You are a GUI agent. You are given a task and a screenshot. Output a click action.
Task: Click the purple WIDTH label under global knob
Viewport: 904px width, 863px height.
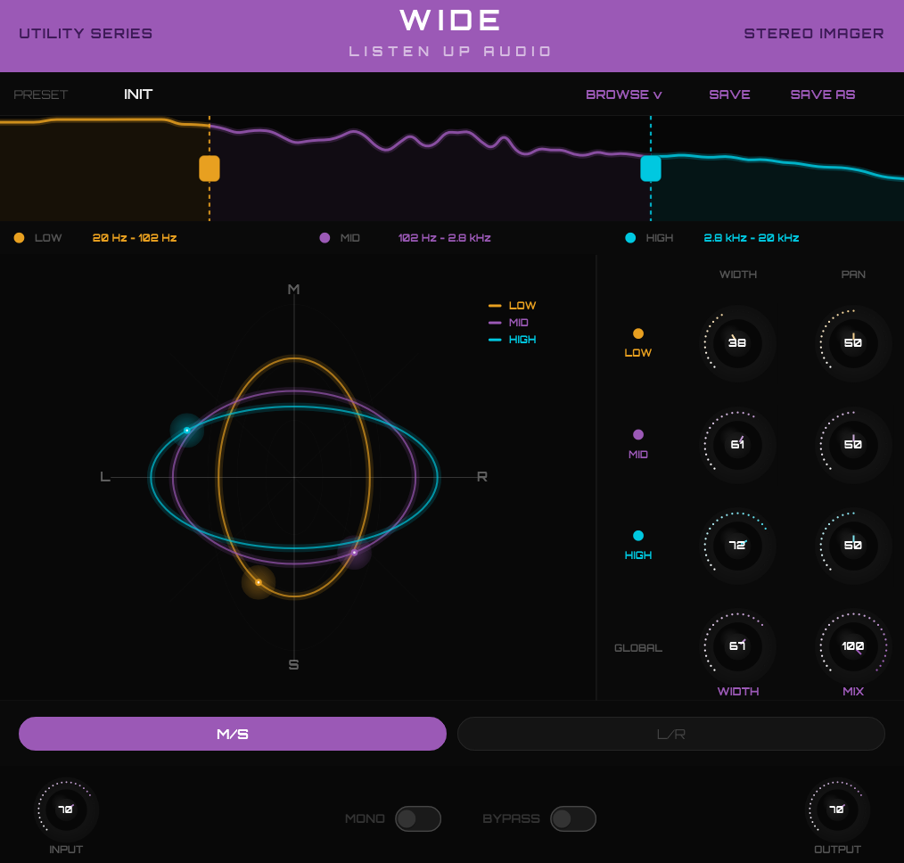click(x=738, y=691)
